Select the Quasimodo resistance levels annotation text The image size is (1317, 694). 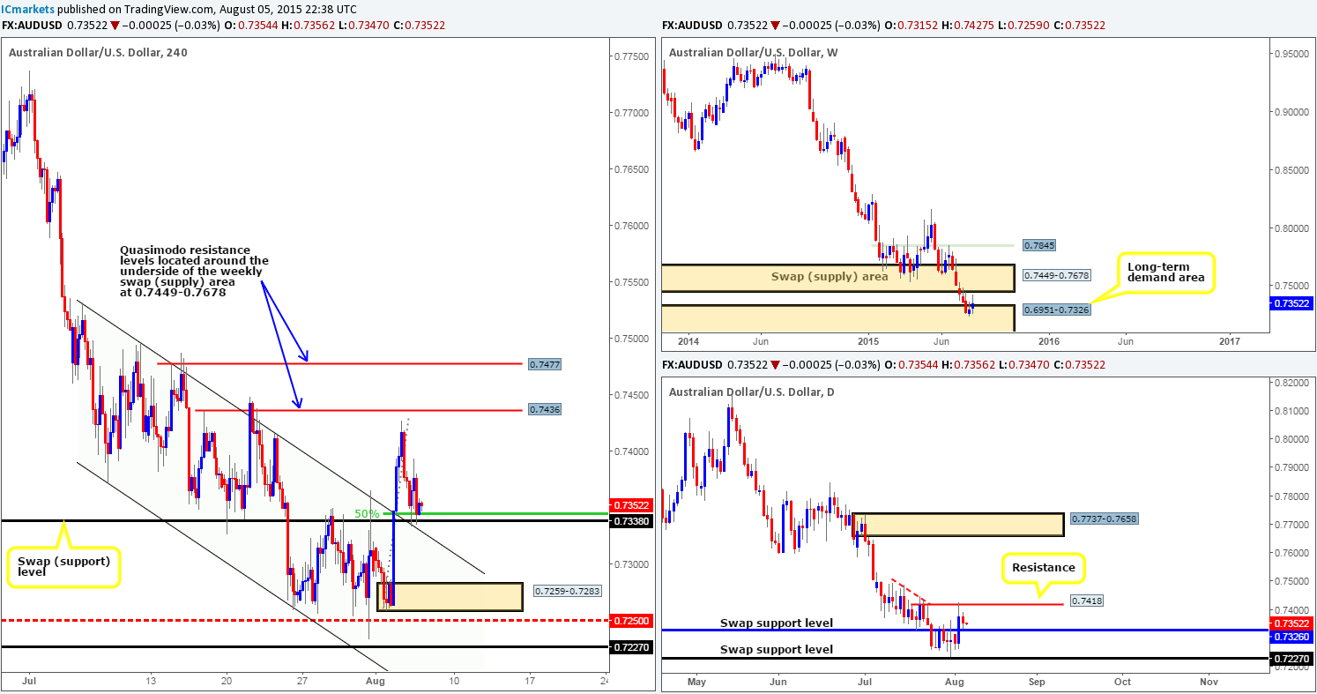(x=195, y=271)
